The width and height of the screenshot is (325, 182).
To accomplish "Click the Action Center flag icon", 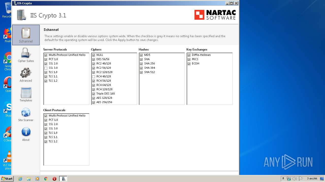I will (x=301, y=179).
